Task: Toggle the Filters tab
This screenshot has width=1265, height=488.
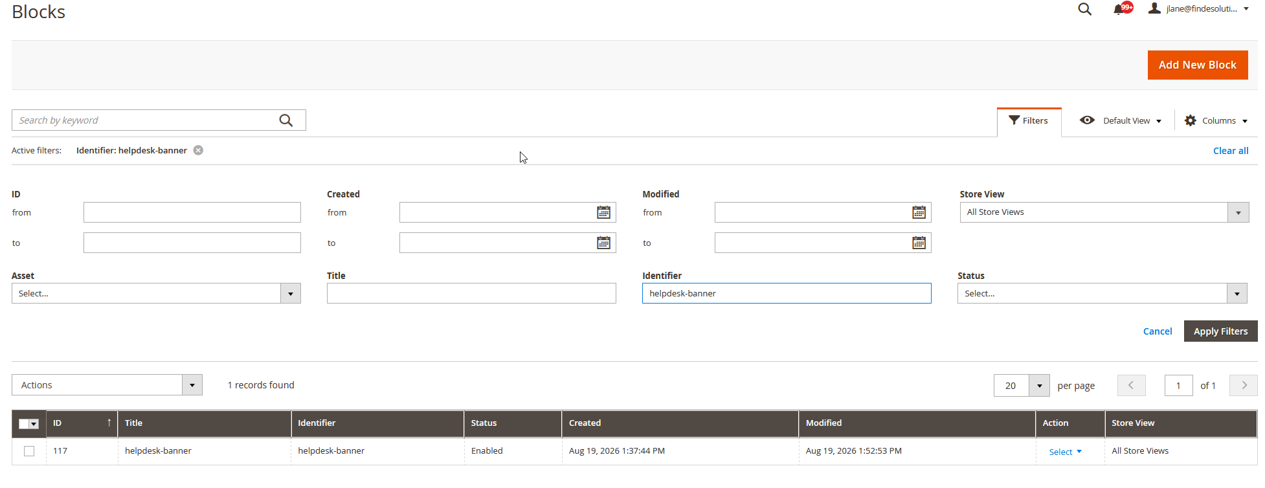Action: click(1029, 121)
